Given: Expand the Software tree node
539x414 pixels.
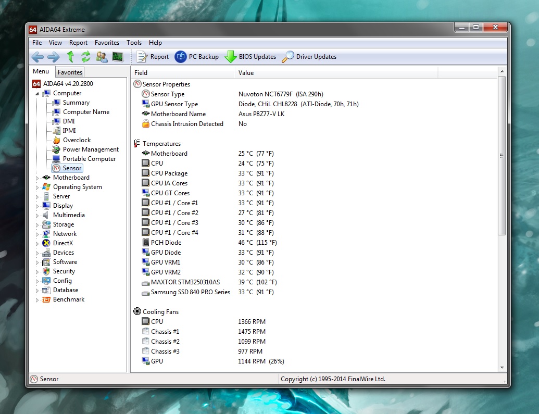Looking at the screenshot, I should click(37, 262).
